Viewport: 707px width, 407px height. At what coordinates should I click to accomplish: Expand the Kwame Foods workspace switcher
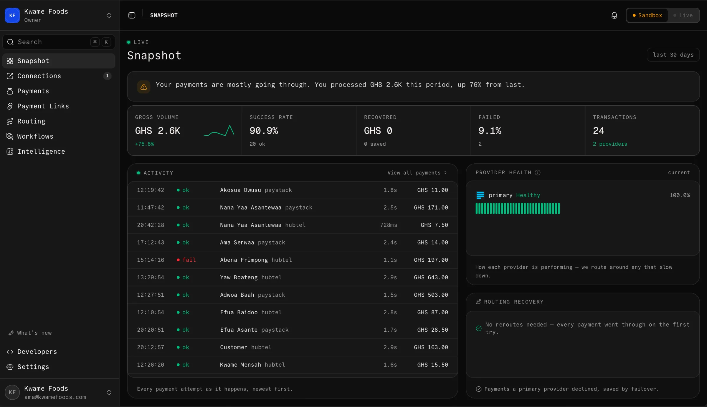point(109,15)
